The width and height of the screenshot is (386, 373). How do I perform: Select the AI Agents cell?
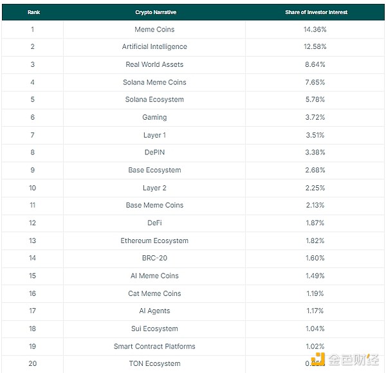[x=154, y=311]
